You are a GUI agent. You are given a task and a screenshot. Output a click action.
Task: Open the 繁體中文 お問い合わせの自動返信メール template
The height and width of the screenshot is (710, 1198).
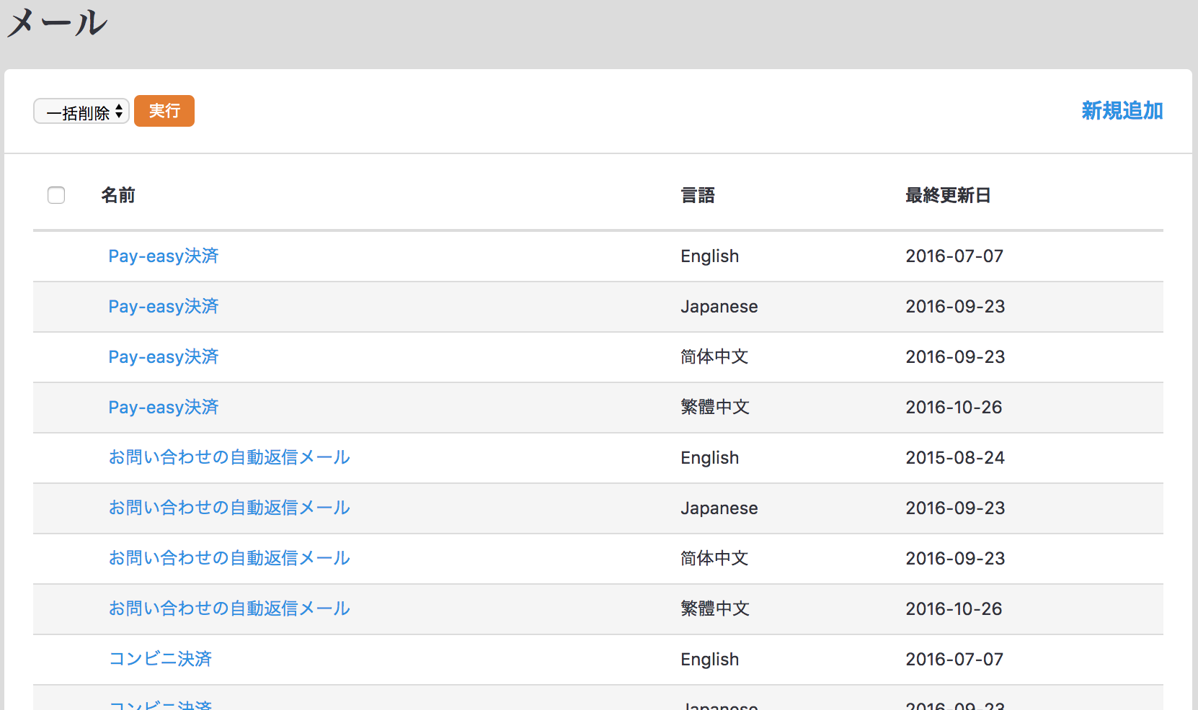point(228,609)
